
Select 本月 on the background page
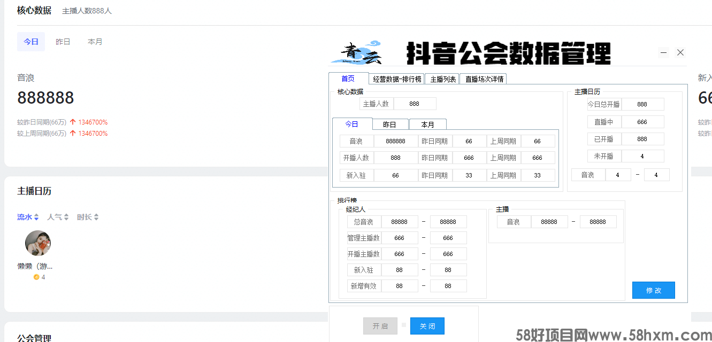click(95, 42)
